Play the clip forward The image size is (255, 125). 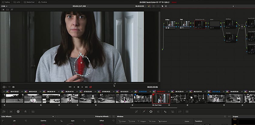point(82,87)
